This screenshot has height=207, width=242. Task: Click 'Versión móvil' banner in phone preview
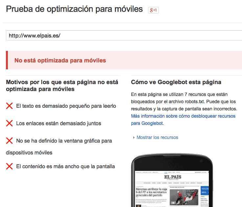click(205, 191)
